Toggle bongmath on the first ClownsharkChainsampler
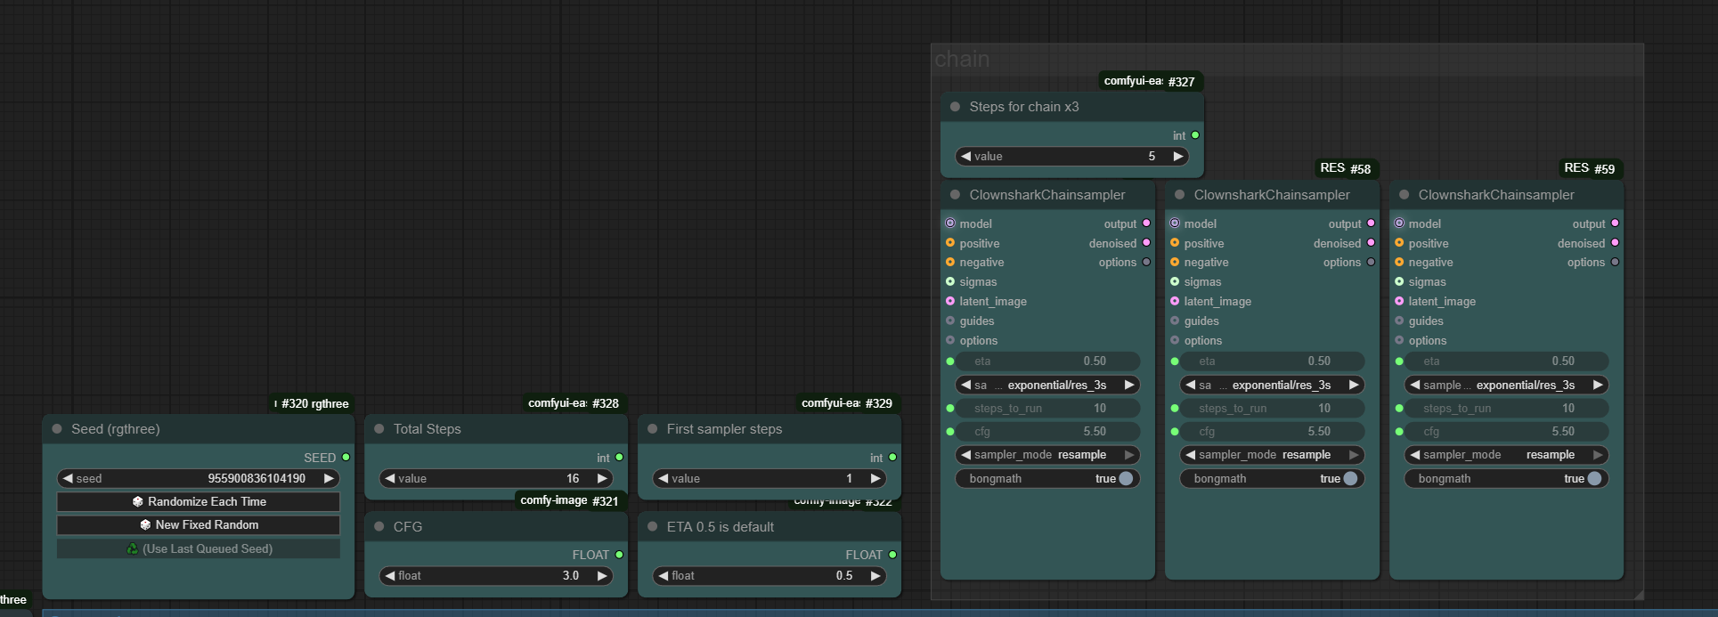The image size is (1718, 617). click(x=1125, y=479)
